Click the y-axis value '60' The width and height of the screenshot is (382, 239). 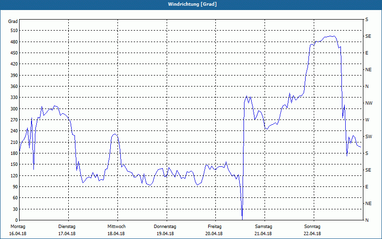coord(15,198)
